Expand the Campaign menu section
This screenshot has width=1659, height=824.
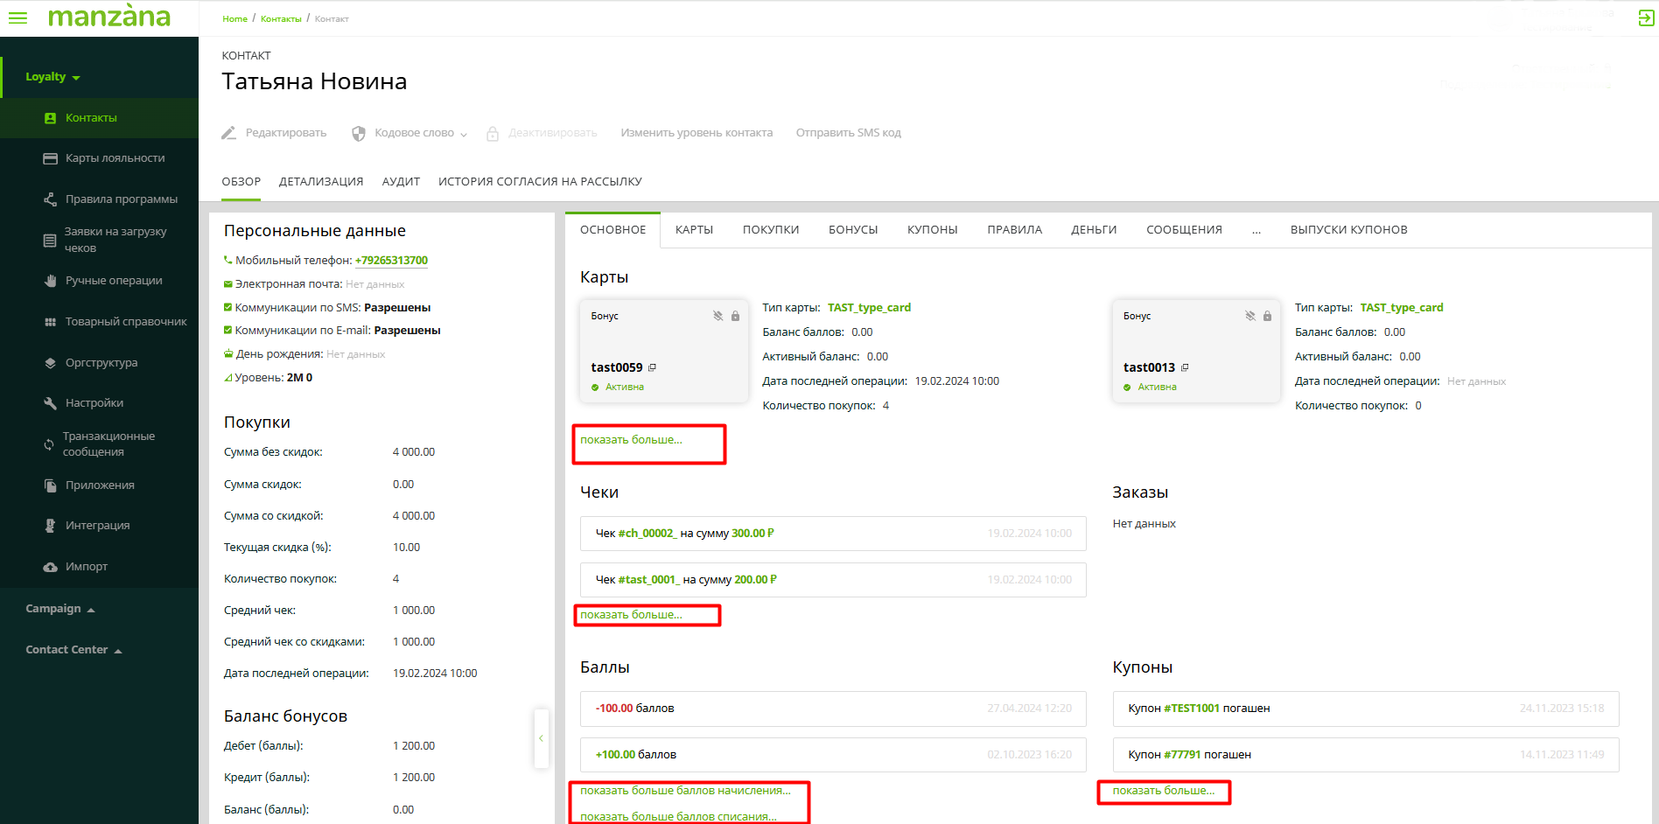[59, 609]
